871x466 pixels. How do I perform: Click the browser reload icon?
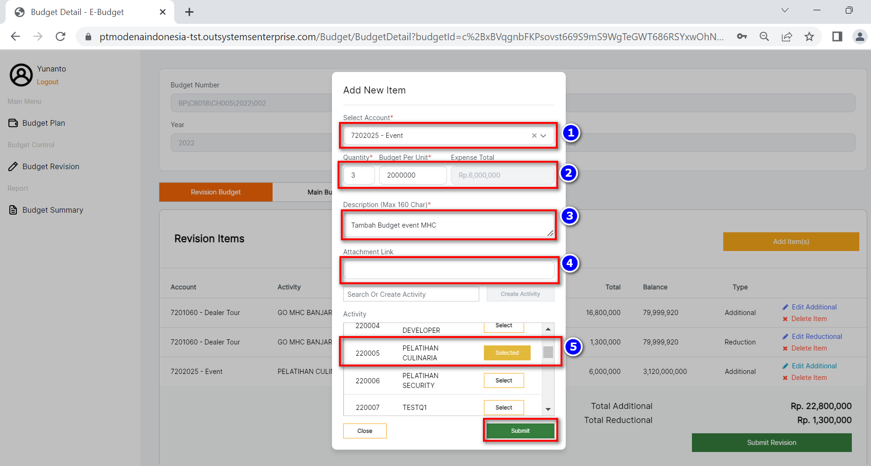point(60,36)
